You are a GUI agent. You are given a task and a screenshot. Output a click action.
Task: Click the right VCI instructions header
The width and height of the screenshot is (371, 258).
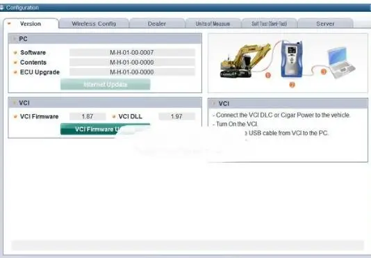tap(288, 104)
